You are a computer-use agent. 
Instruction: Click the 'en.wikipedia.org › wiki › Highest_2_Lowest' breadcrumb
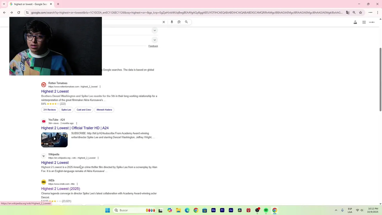pyautogui.click(x=72, y=158)
